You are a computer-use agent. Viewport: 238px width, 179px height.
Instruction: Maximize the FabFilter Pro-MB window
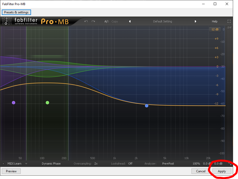[215, 4]
